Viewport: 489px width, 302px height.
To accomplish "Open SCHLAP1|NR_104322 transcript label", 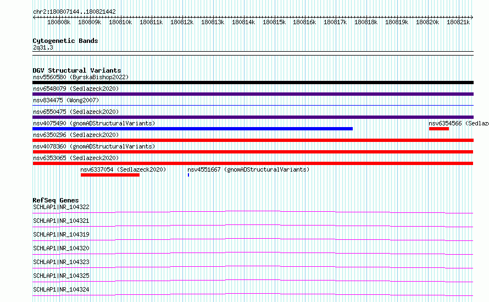I will coord(61,207).
